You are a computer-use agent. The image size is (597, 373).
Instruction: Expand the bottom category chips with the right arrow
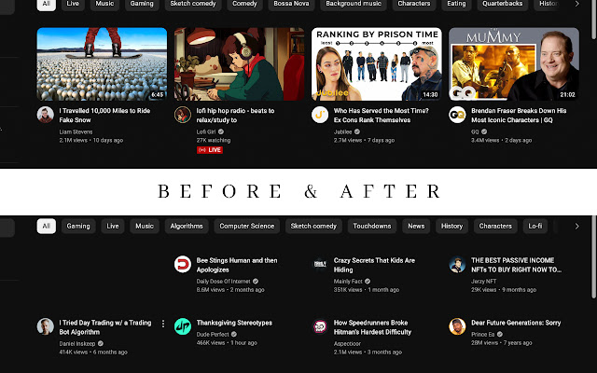(576, 226)
